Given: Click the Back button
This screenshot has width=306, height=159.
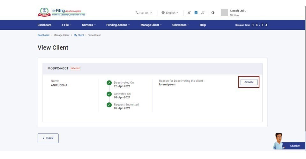Looking at the screenshot, I should click(48, 138).
